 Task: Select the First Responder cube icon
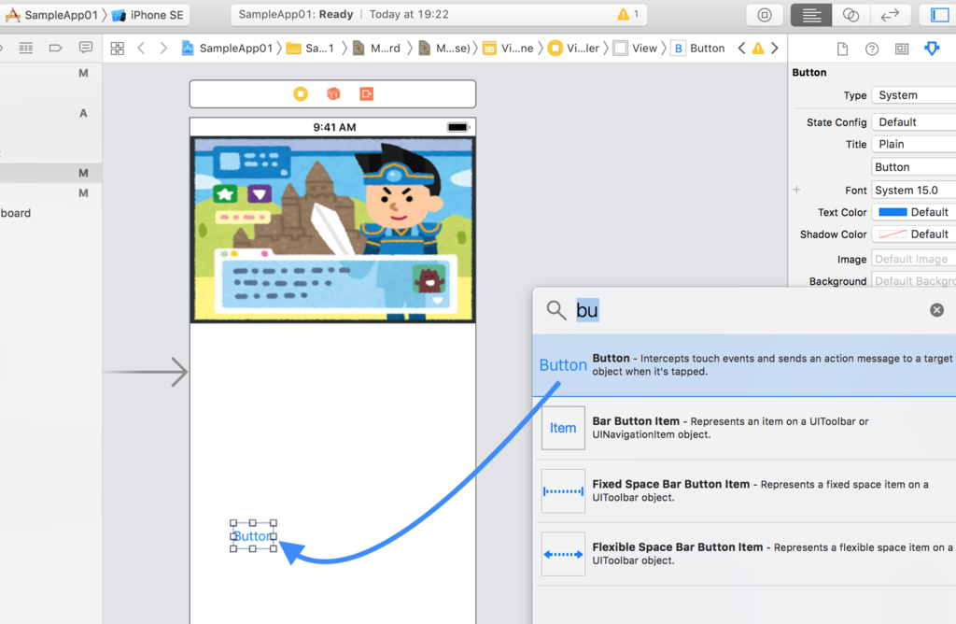pos(333,94)
